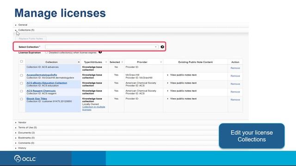Open the ACS Reagent Chemicals link

[41, 91]
